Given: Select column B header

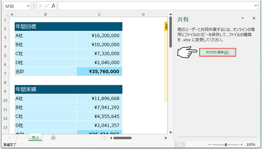Looking at the screenshot, I should (x=45, y=15).
